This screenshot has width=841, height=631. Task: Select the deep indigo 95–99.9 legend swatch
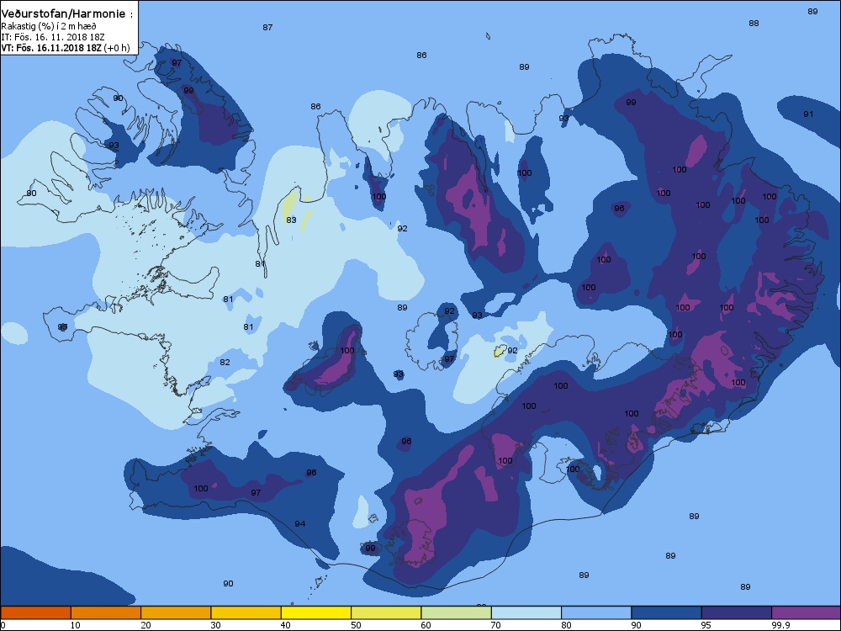(x=737, y=612)
